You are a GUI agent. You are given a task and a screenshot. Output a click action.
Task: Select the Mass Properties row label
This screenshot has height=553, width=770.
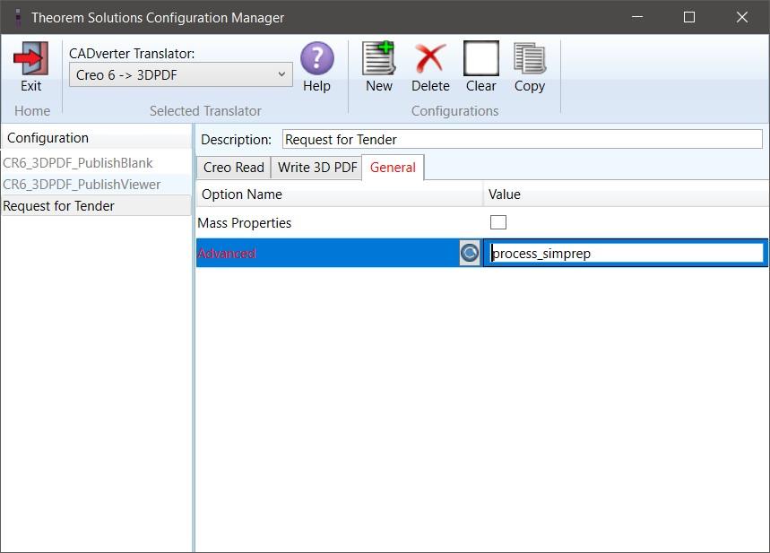[244, 223]
